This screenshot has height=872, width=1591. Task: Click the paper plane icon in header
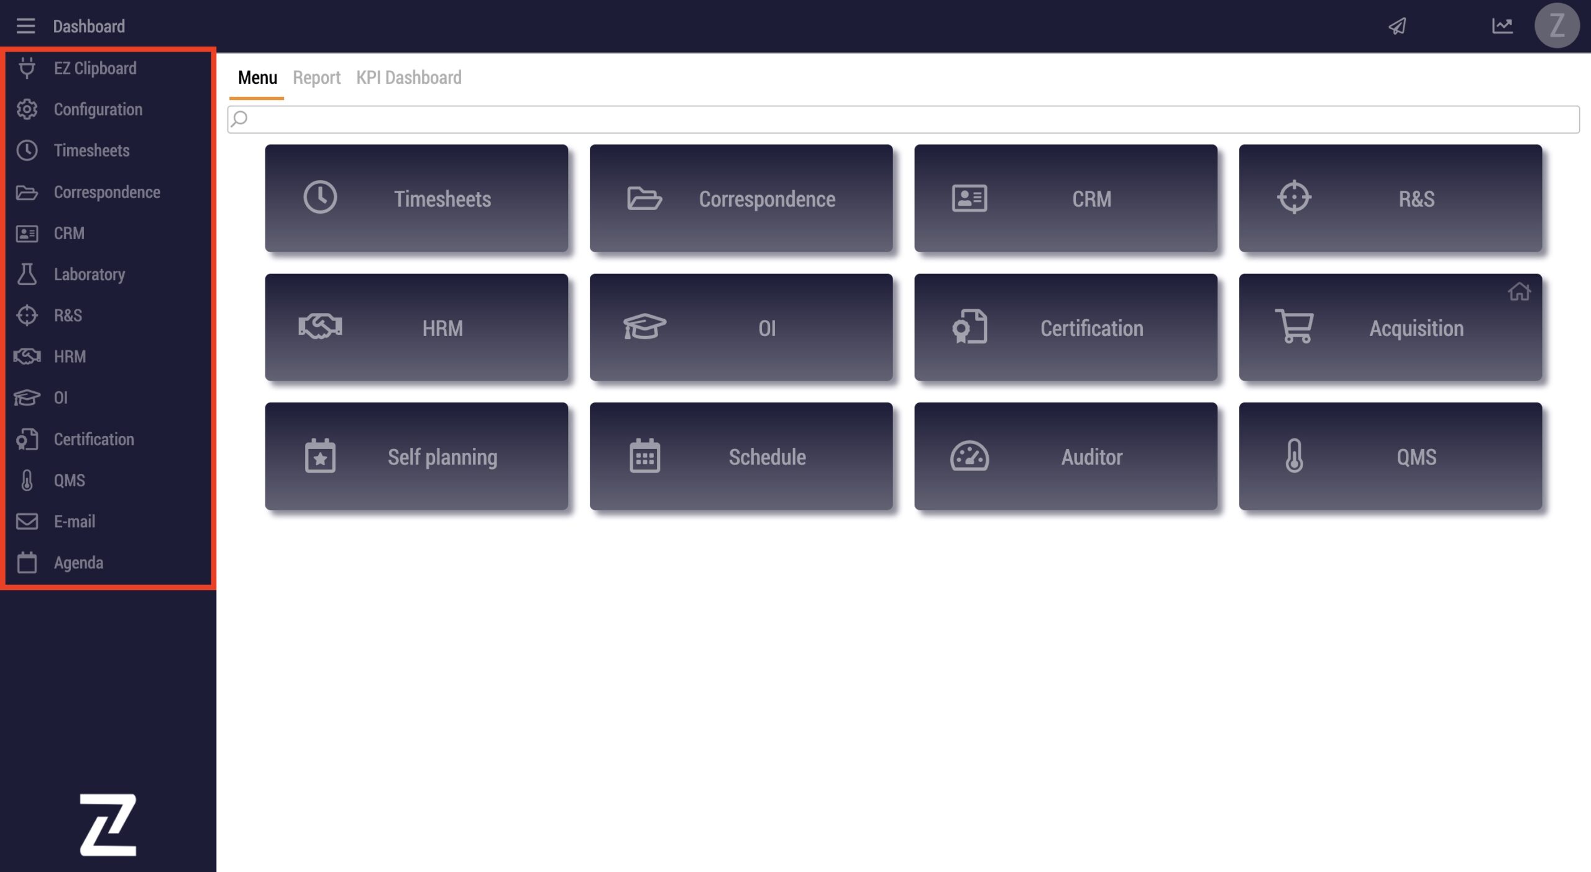[1397, 26]
